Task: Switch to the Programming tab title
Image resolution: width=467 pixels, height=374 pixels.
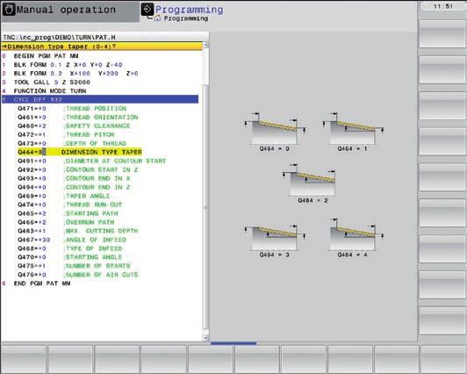Action: point(189,10)
